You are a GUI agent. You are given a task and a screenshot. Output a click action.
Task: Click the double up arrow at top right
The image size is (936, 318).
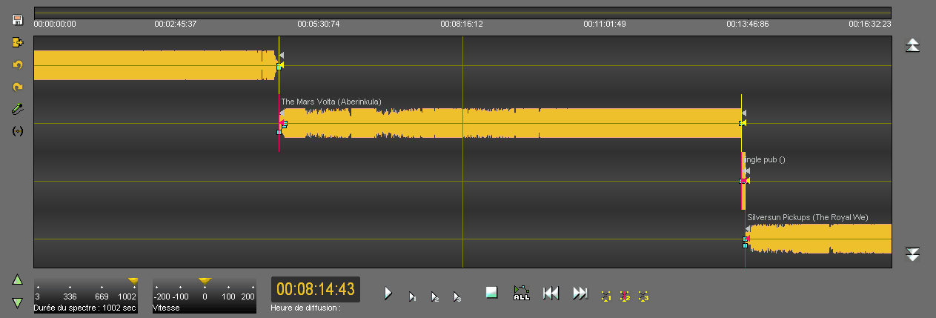pyautogui.click(x=913, y=46)
